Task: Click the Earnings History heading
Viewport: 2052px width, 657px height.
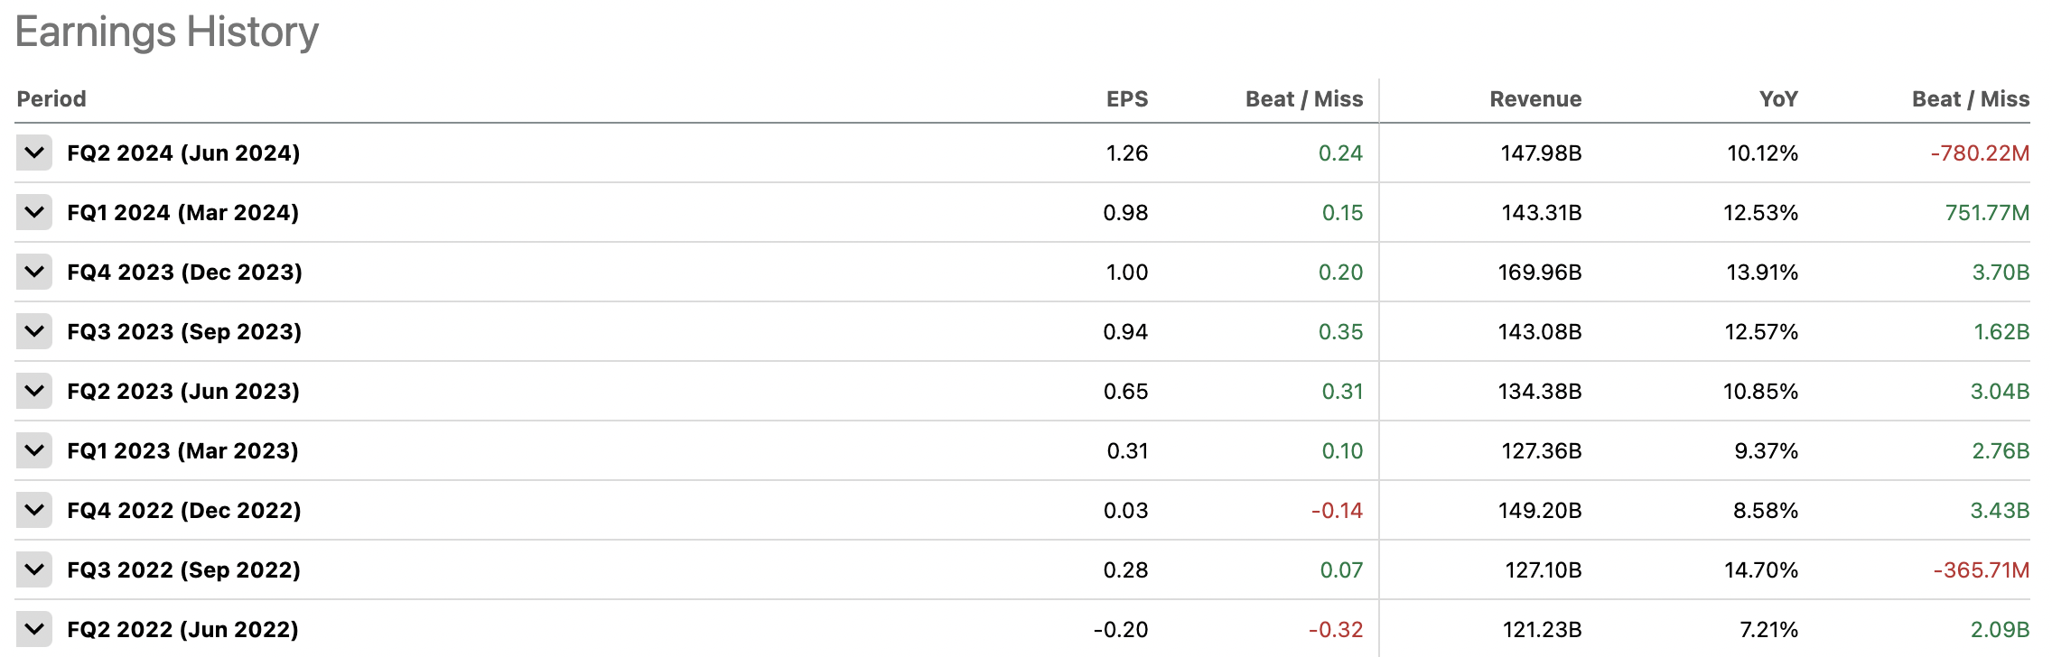Action: [167, 32]
